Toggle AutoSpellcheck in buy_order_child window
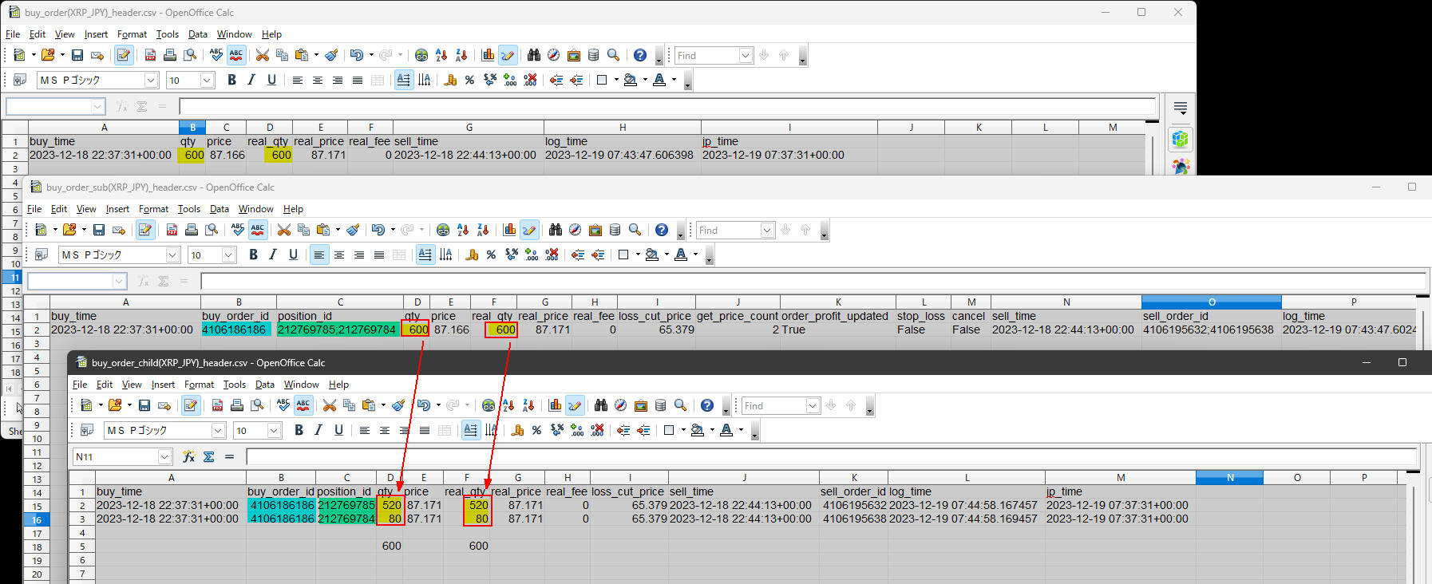Image resolution: width=1432 pixels, height=584 pixels. coord(303,405)
